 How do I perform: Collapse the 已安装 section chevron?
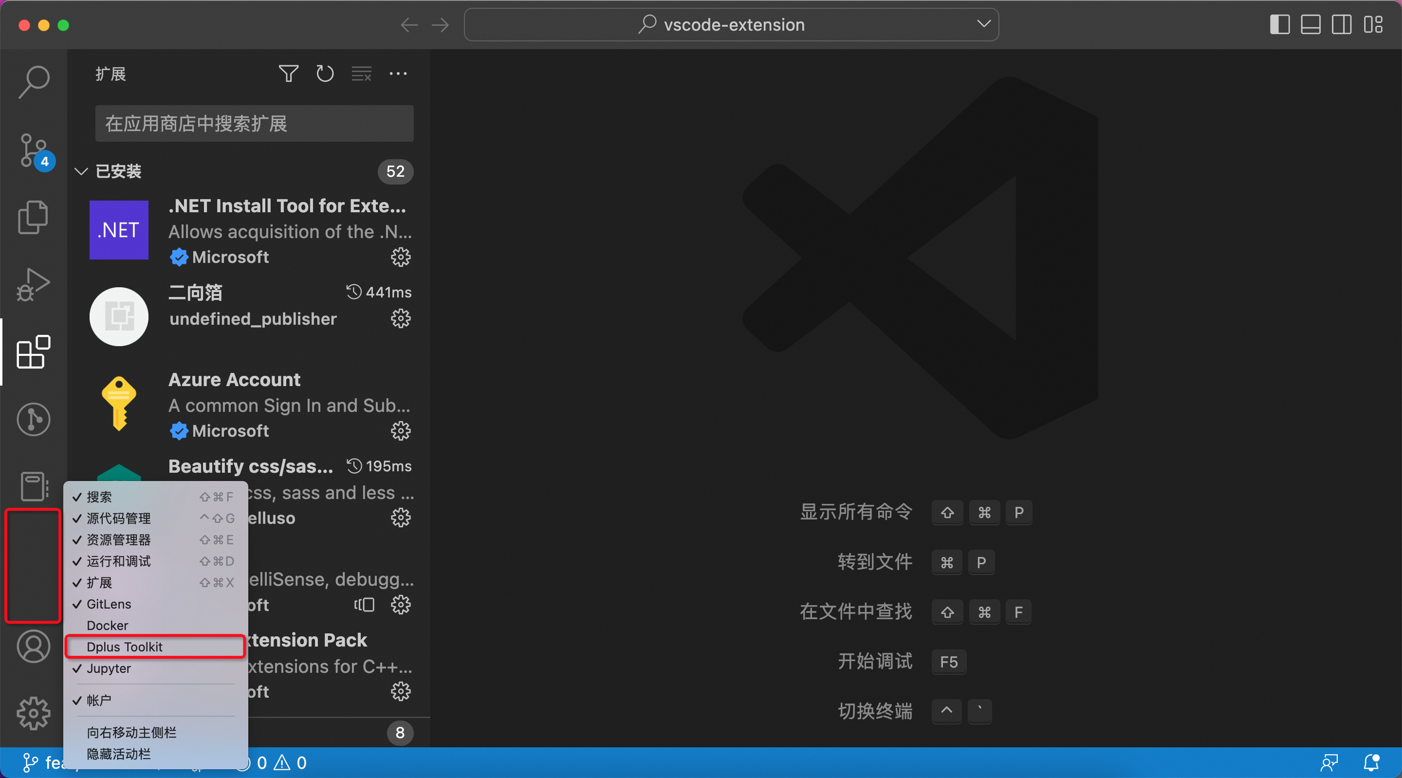pyautogui.click(x=81, y=171)
